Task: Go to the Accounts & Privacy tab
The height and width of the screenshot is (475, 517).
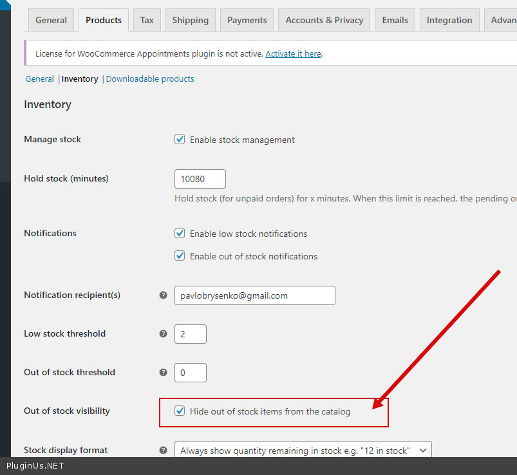Action: [324, 20]
